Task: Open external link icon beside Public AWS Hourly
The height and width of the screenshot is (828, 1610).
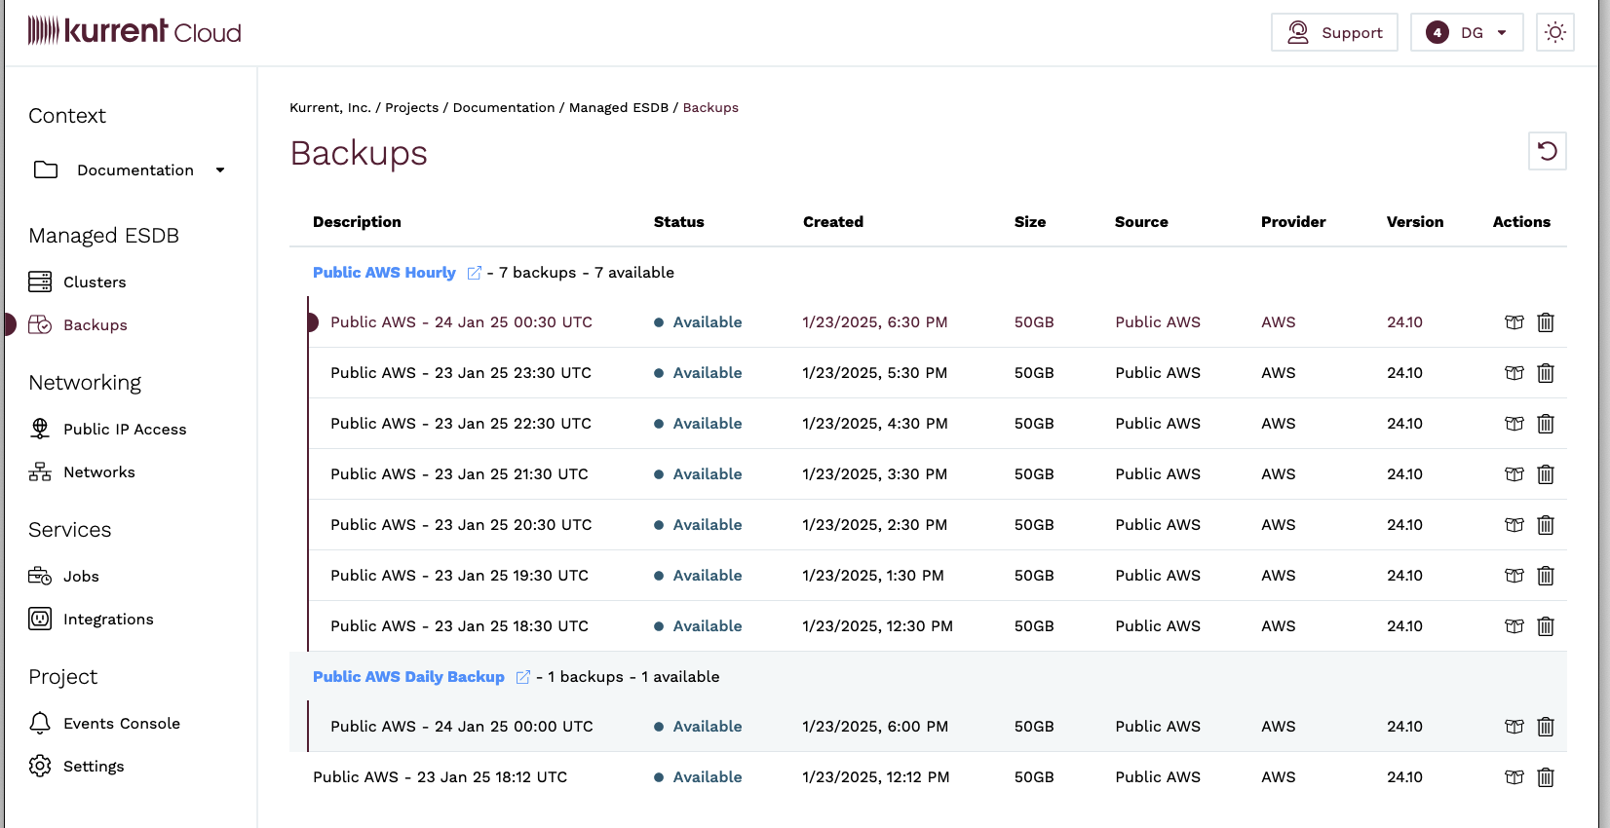Action: (474, 273)
